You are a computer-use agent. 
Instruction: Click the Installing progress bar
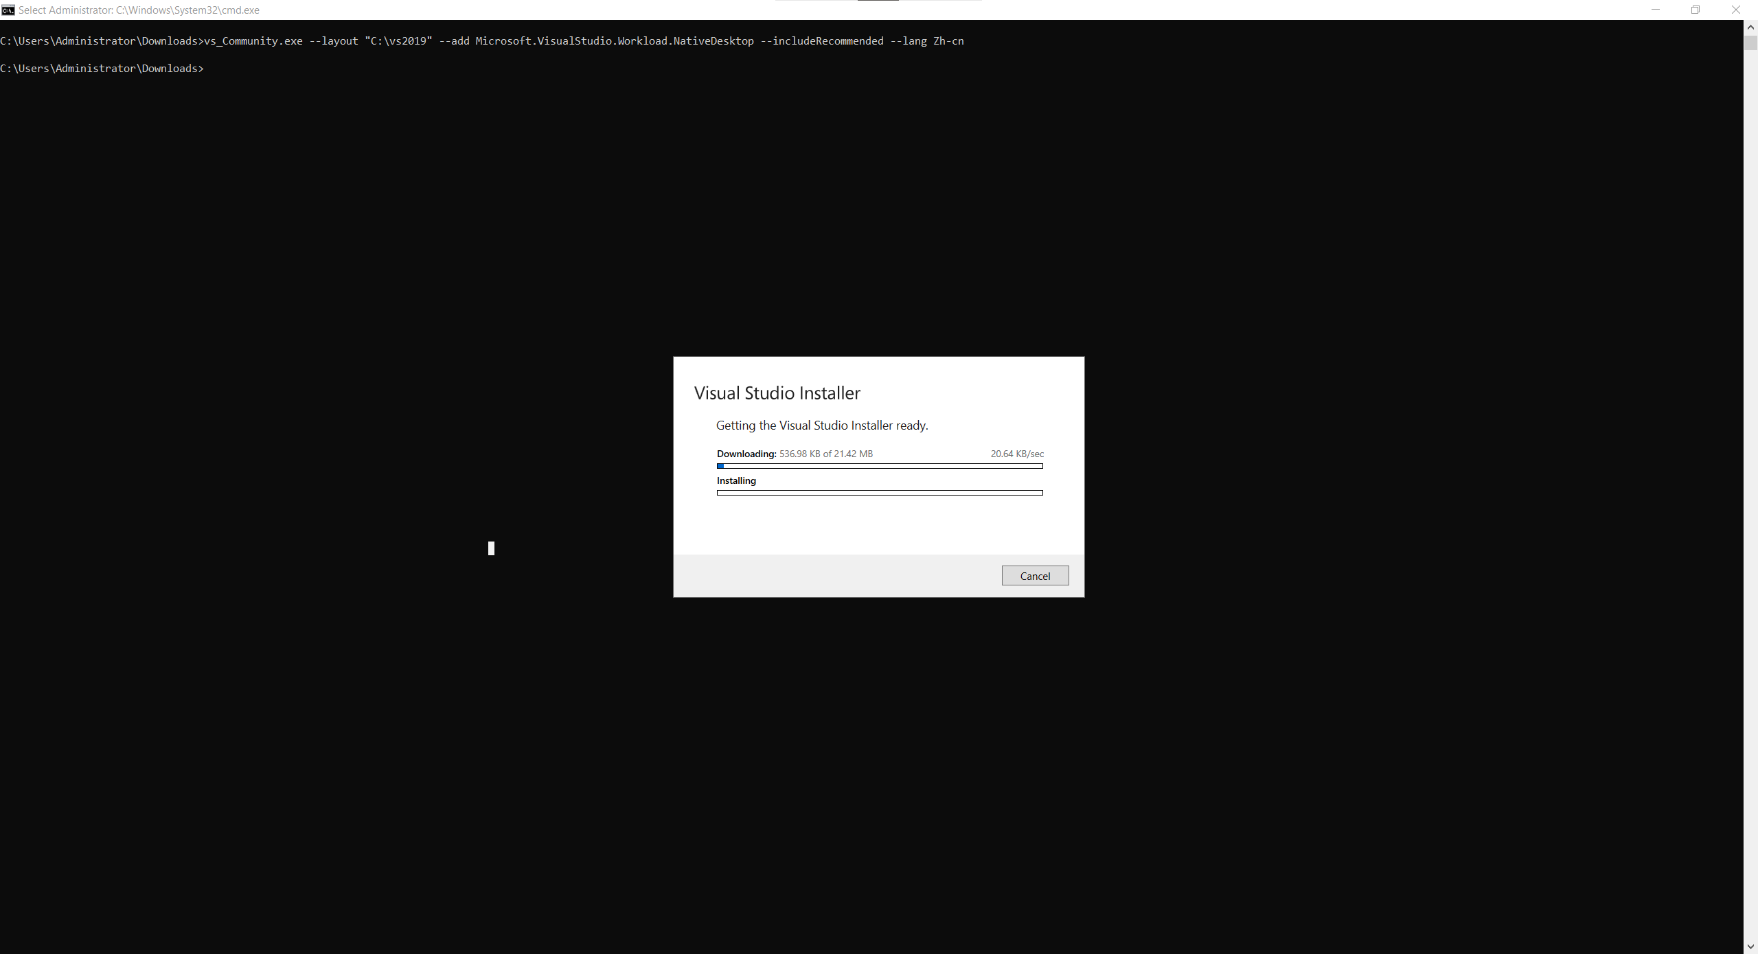(880, 493)
